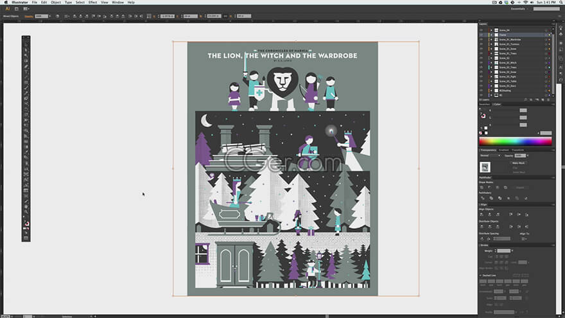Click the Intersect shape mode icon
Screen dimensions: 565x318
pyautogui.click(x=498, y=188)
